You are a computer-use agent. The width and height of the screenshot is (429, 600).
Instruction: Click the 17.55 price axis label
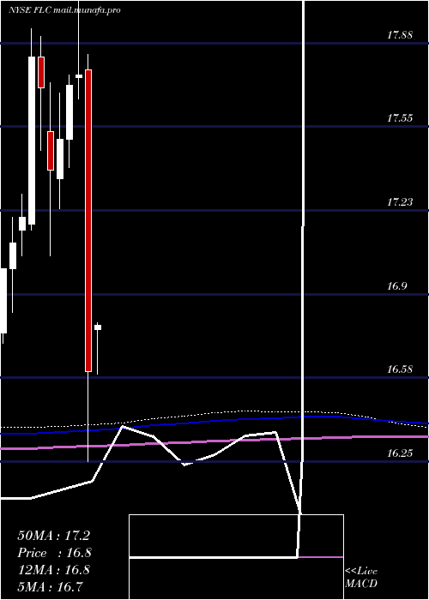(400, 118)
